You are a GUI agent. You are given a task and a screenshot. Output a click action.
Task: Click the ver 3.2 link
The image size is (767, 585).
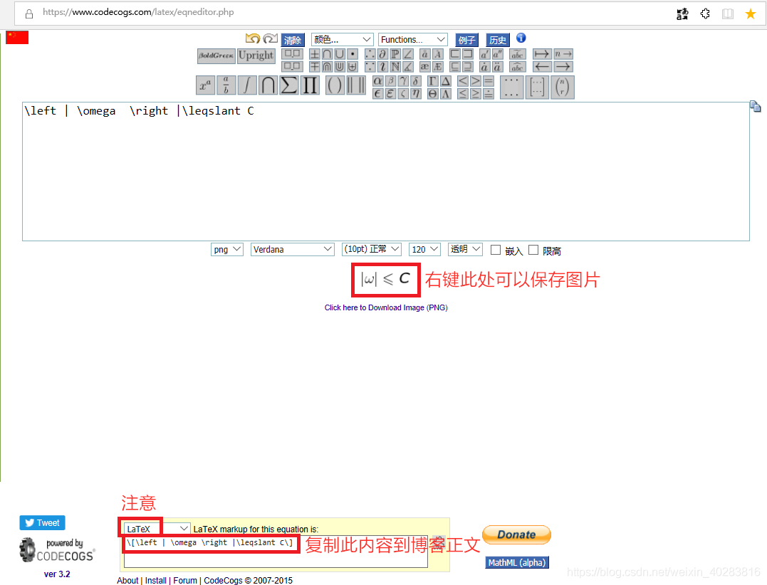57,574
